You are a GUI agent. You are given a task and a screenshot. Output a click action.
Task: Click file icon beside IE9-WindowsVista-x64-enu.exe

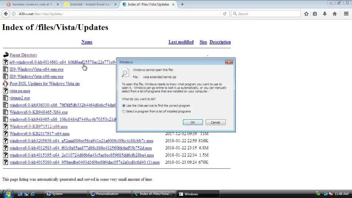click(x=5, y=69)
